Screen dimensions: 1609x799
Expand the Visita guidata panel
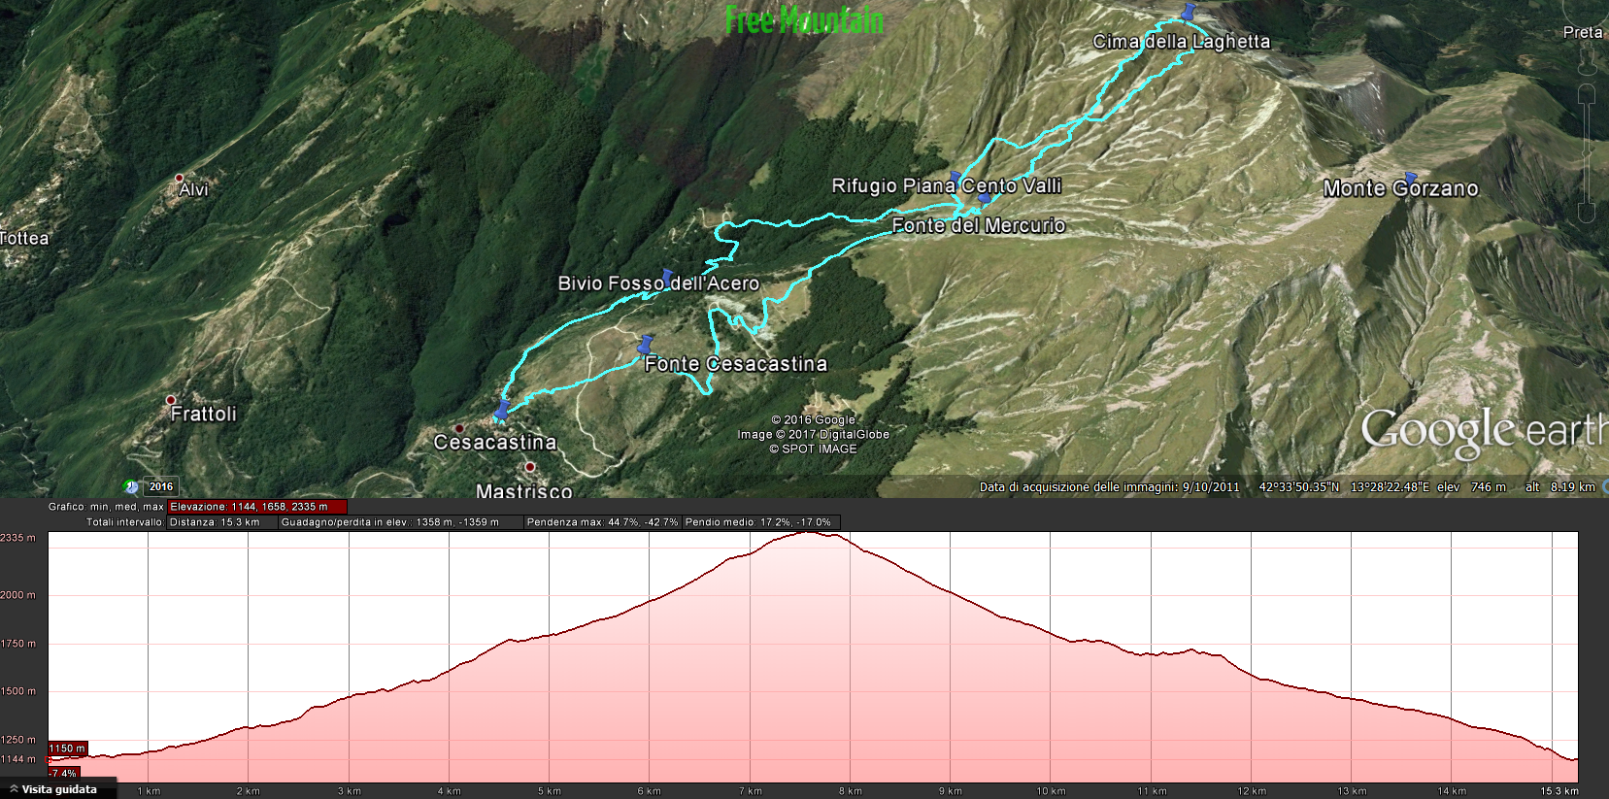(x=56, y=789)
